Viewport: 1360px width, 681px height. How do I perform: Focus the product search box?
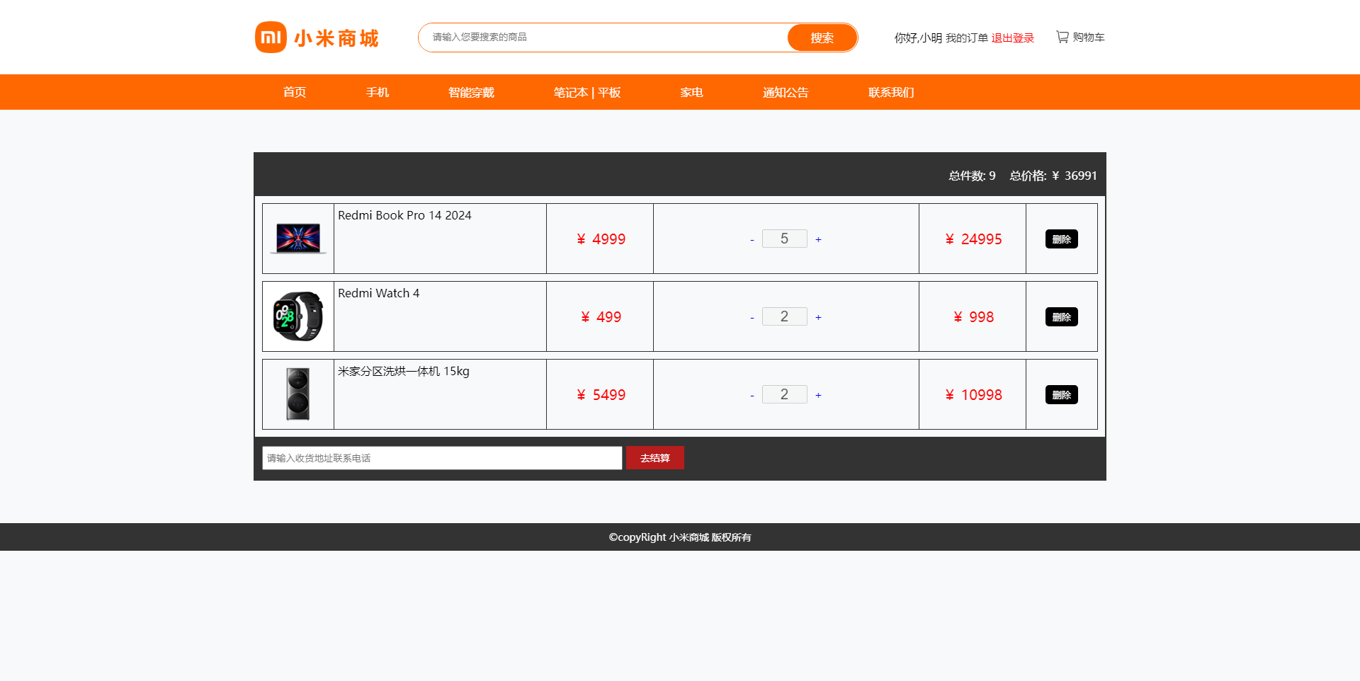click(x=602, y=37)
